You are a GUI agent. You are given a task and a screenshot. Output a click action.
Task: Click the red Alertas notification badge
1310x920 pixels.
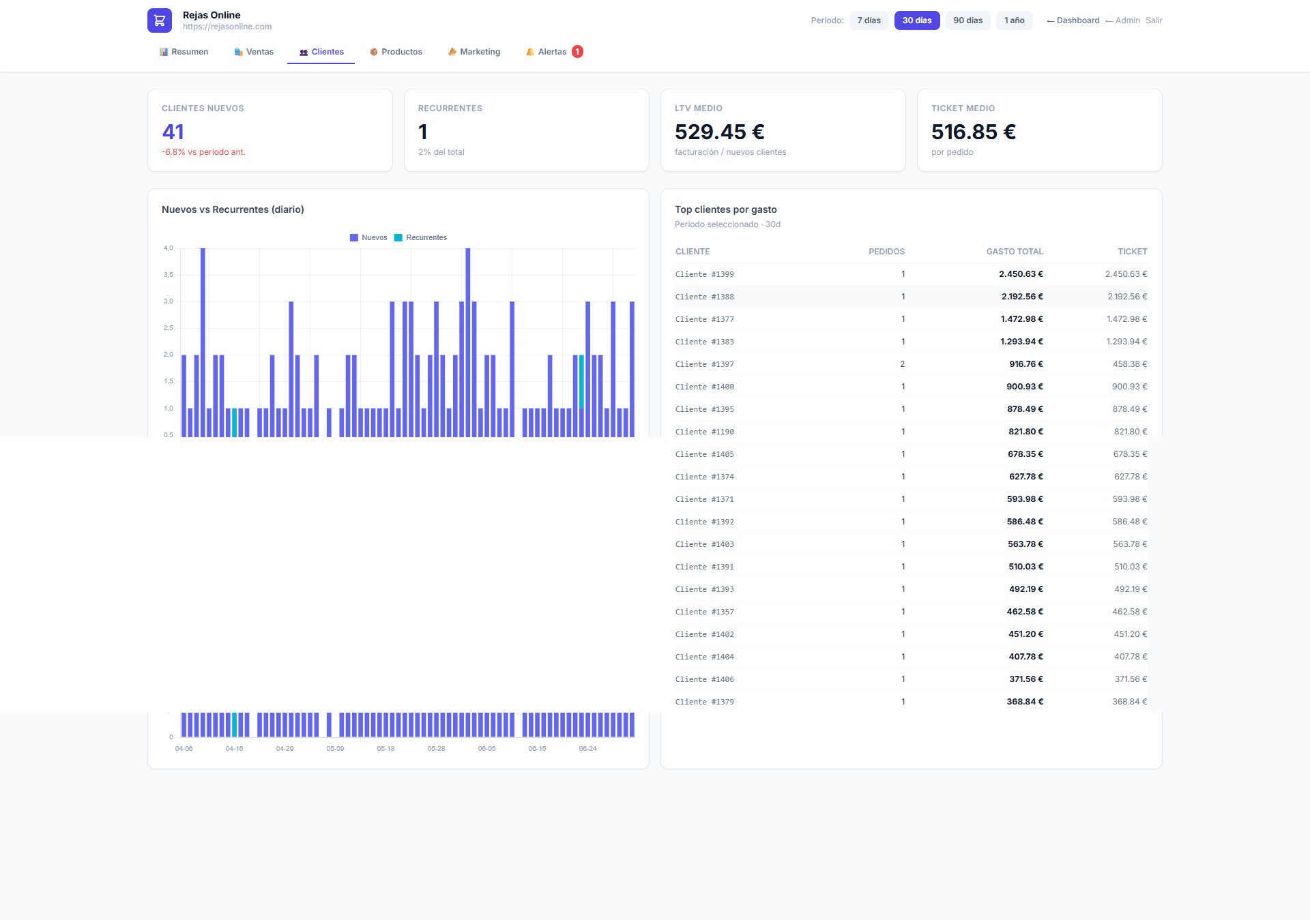tap(577, 52)
